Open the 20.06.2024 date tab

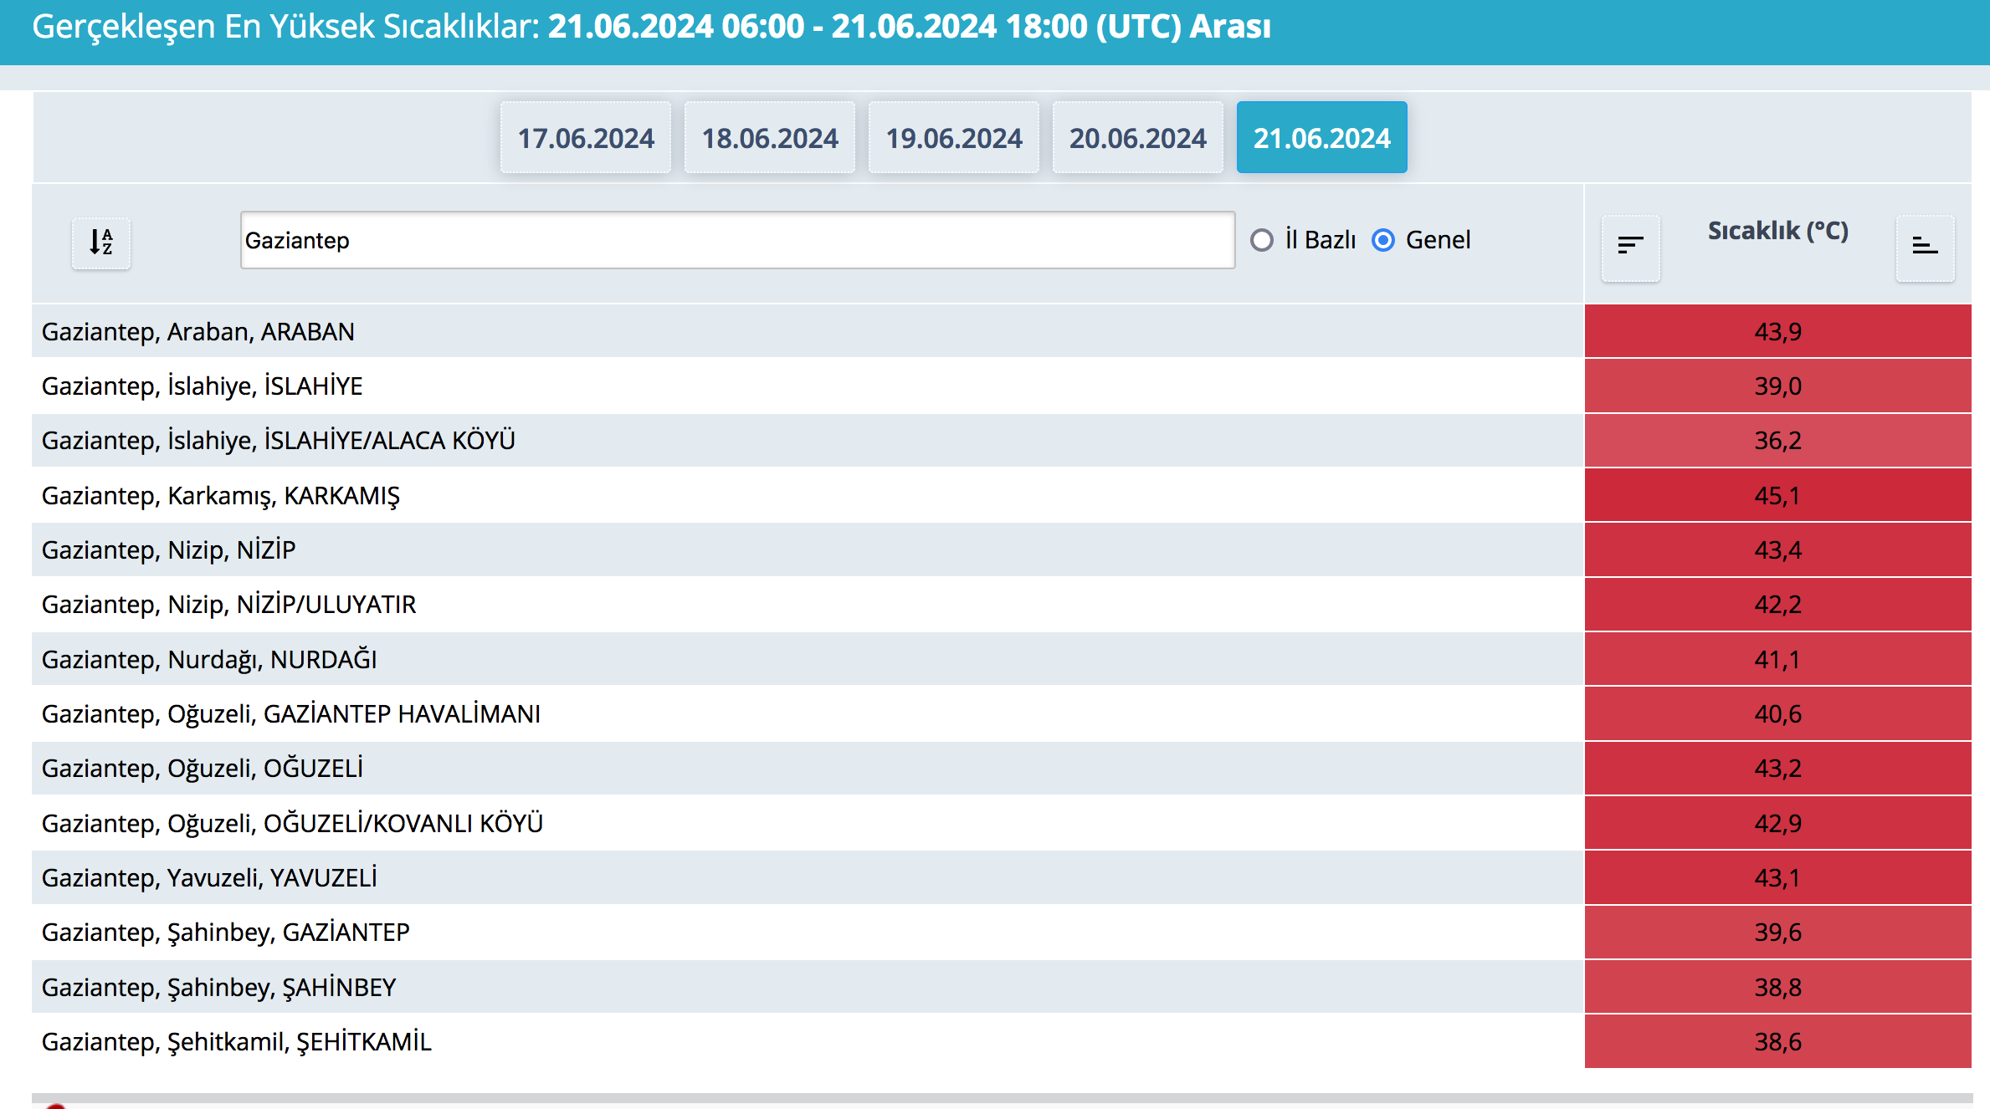pyautogui.click(x=1138, y=138)
